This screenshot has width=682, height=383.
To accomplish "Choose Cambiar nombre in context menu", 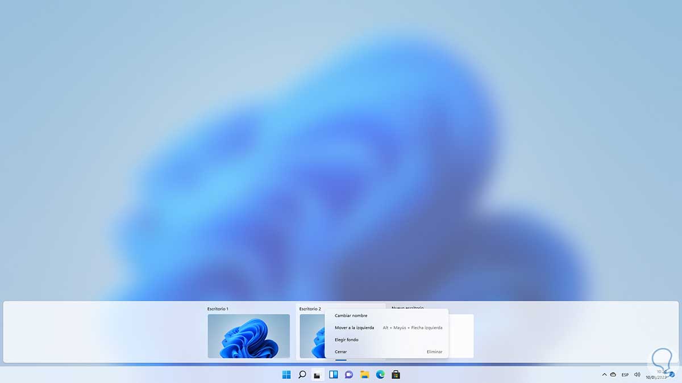I will pos(386,315).
